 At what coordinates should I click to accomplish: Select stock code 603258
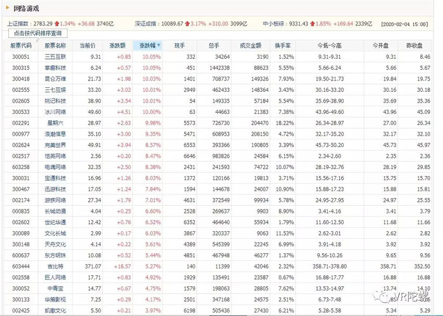coord(21,167)
